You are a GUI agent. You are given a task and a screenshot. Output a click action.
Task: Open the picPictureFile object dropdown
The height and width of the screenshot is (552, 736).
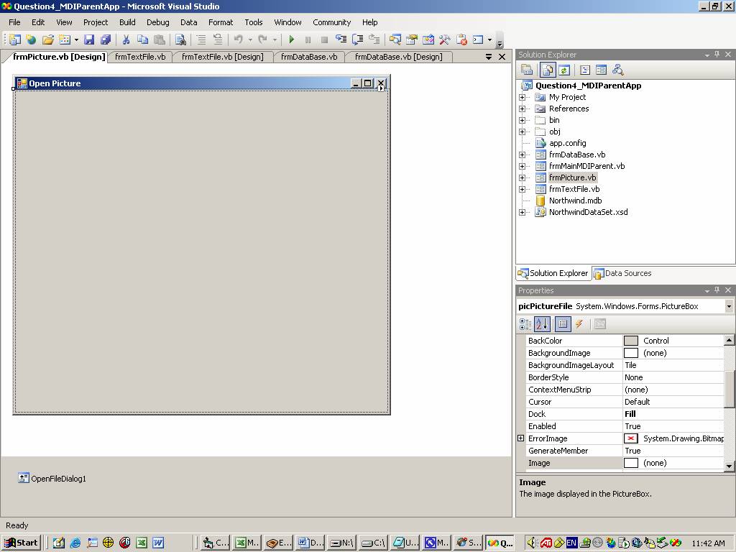click(x=729, y=306)
